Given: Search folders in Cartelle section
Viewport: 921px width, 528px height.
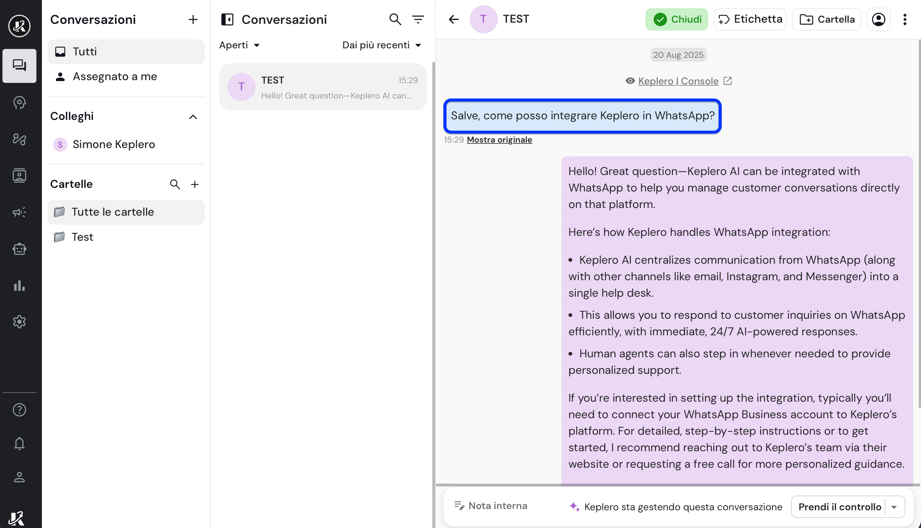Looking at the screenshot, I should point(175,184).
